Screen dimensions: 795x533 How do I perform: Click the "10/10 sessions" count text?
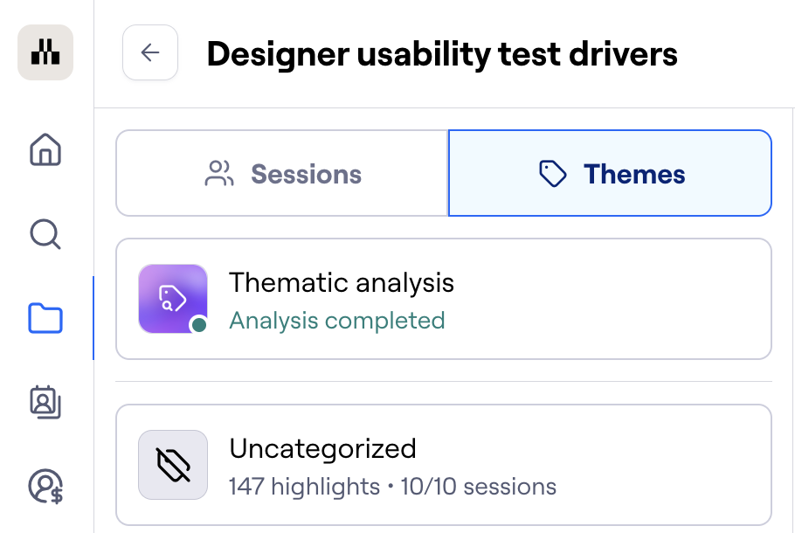point(478,486)
